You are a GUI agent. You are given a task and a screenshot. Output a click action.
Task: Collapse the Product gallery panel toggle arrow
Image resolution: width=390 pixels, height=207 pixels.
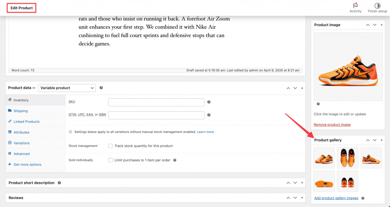382,140
